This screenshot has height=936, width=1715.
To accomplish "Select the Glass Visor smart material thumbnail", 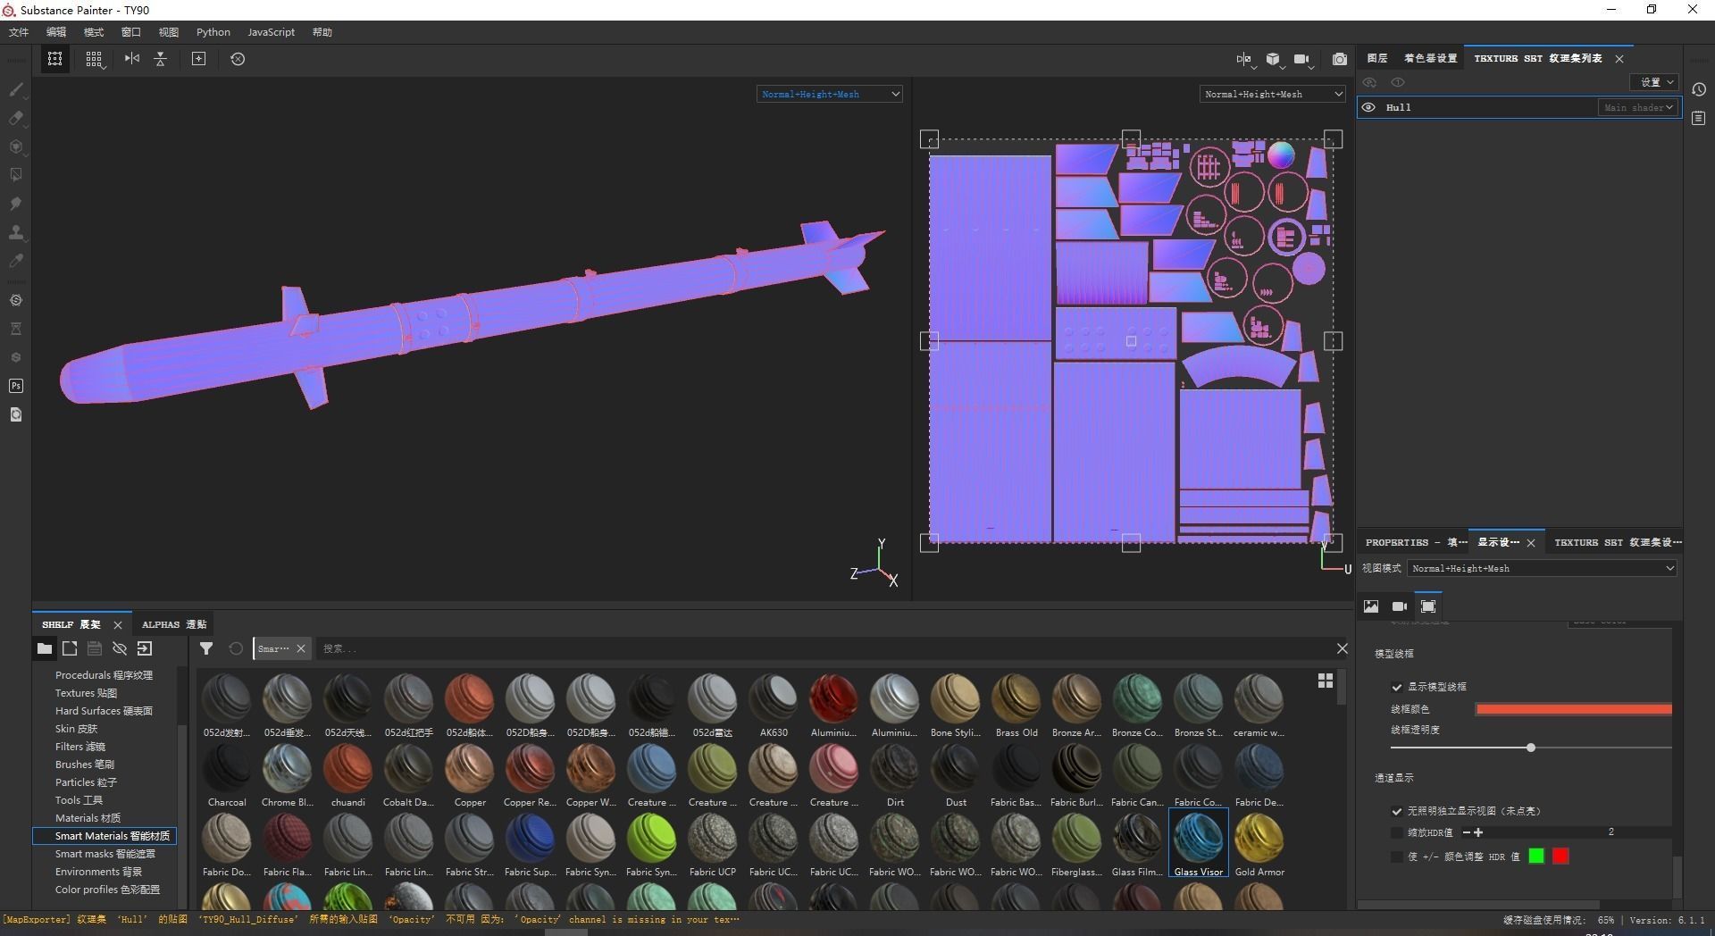I will point(1199,843).
